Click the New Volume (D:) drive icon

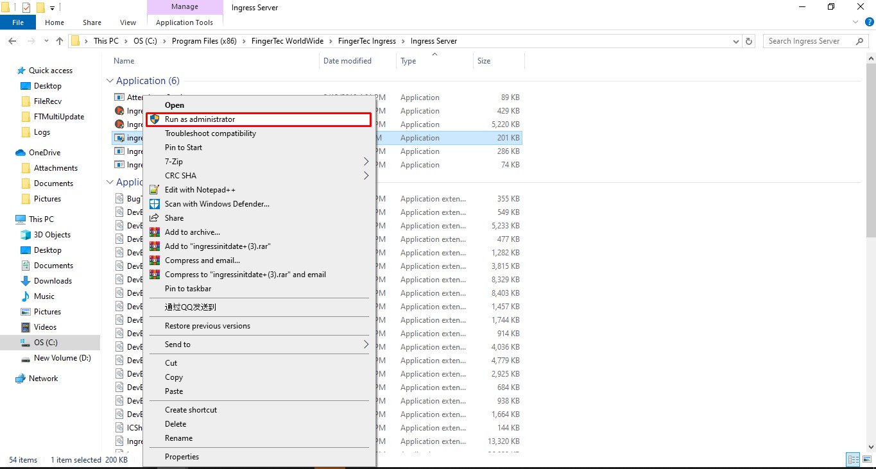pos(26,358)
